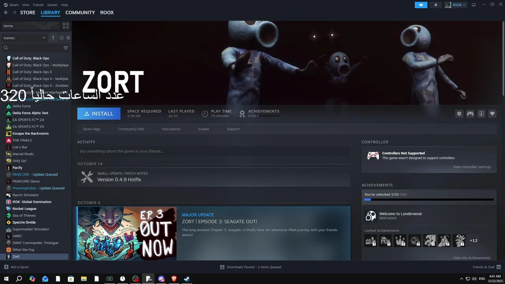Select Phasmophobia in the library list

(35, 188)
